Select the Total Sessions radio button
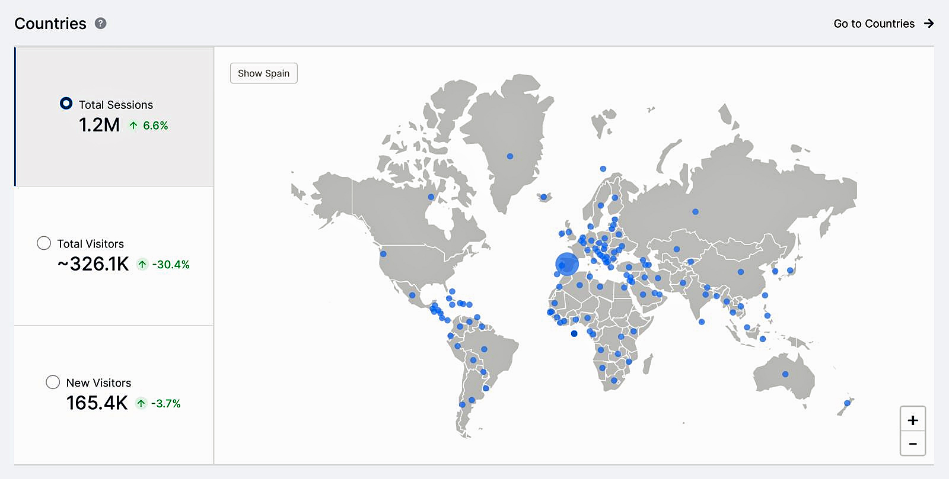Screen dimensions: 949x479 tap(66, 104)
